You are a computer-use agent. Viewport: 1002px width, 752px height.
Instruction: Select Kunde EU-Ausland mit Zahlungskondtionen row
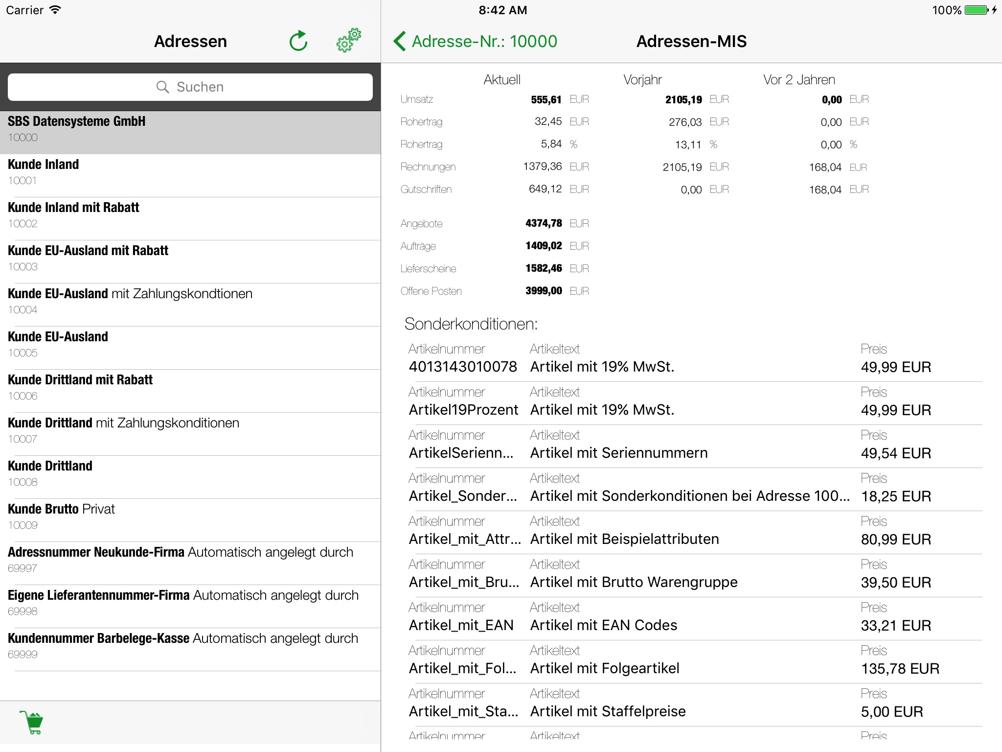[190, 305]
